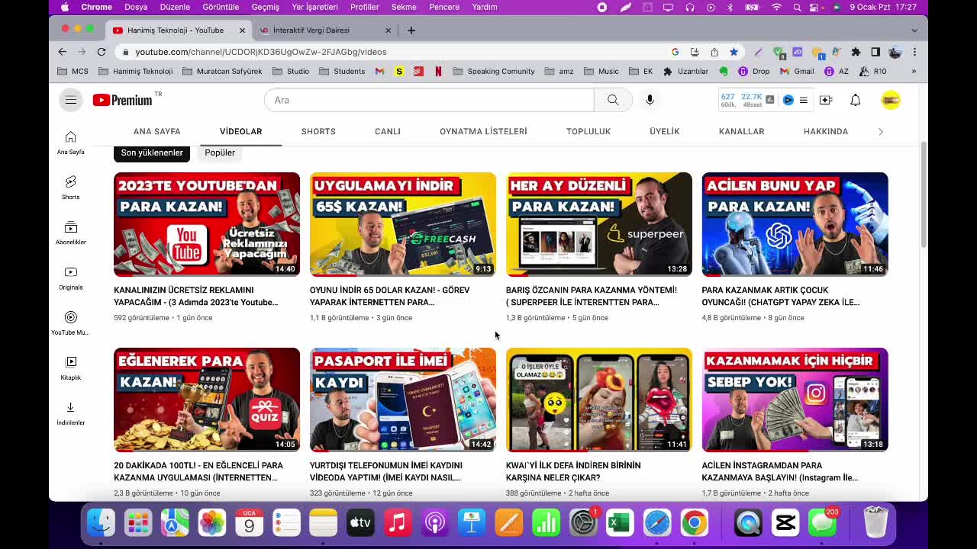Screen dimensions: 977x549
Task: Open the Music bookmarks folder
Action: pyautogui.click(x=601, y=71)
